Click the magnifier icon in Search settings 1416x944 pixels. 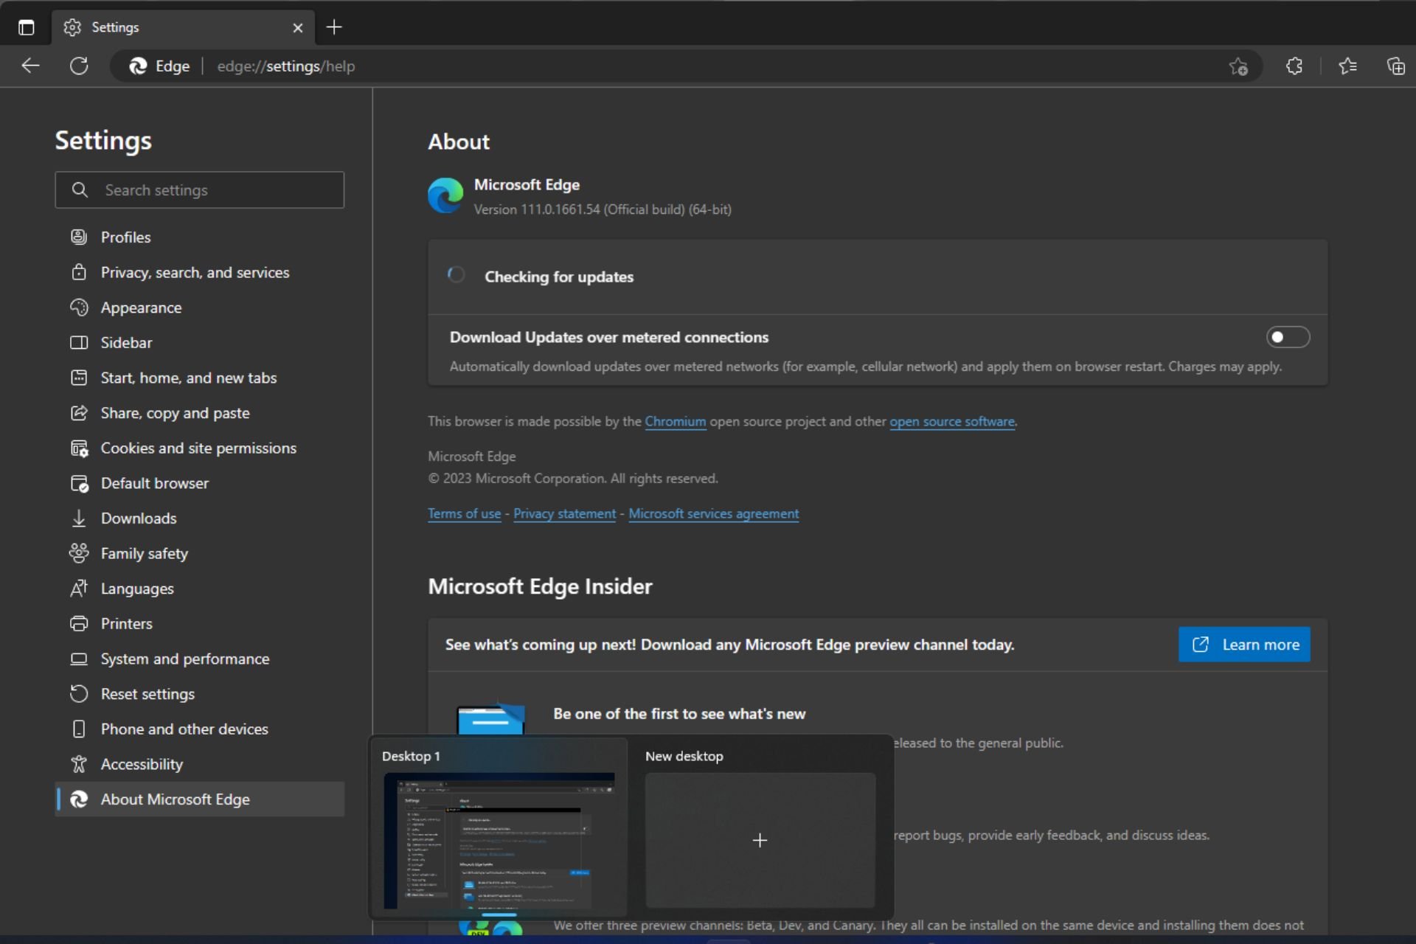click(80, 190)
